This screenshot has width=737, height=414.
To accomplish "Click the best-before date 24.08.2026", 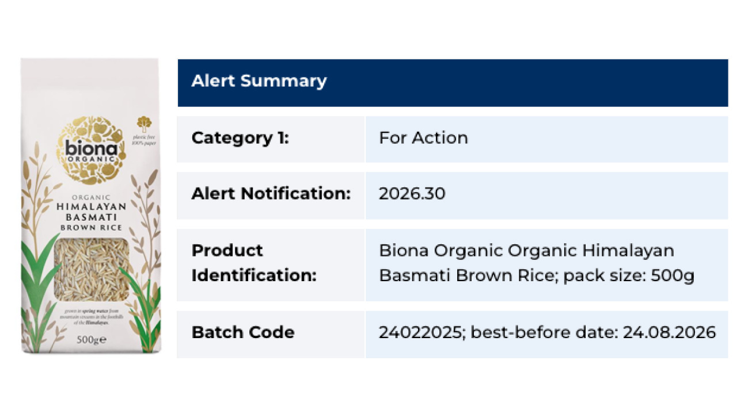I will (x=669, y=332).
